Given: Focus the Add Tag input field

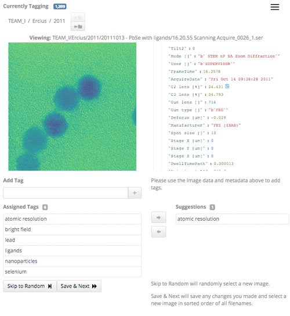Looking at the screenshot, I should tap(66, 193).
